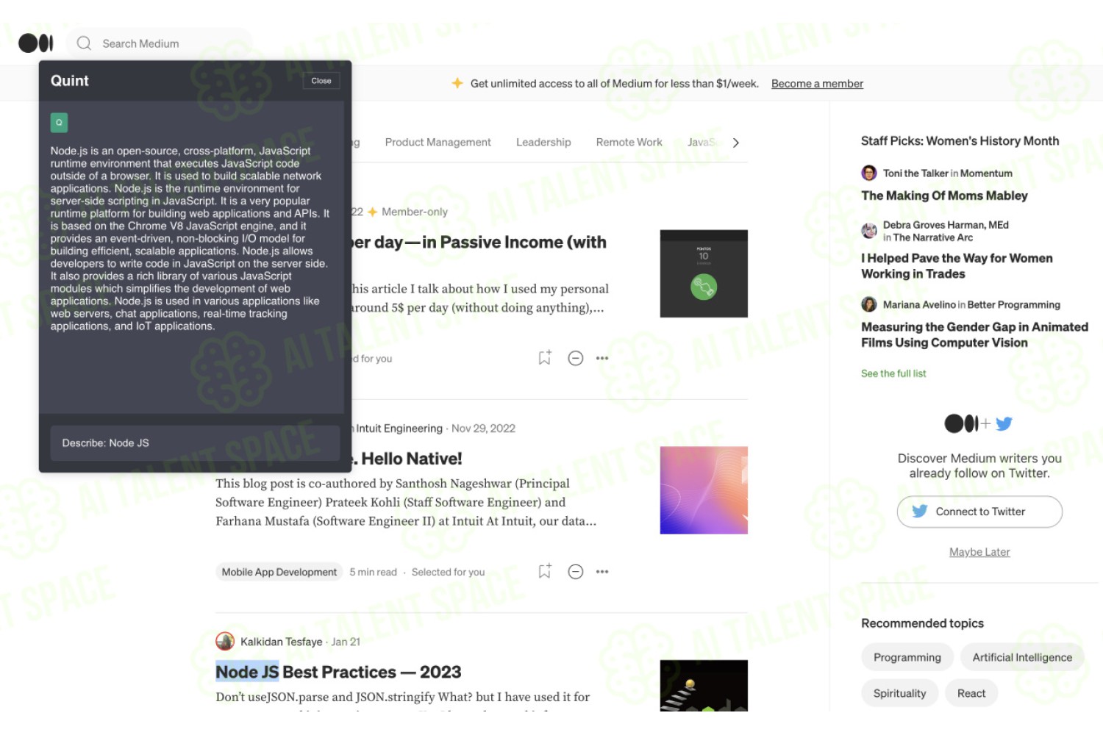
Task: Click the Medium logo icon
Action: coord(36,43)
